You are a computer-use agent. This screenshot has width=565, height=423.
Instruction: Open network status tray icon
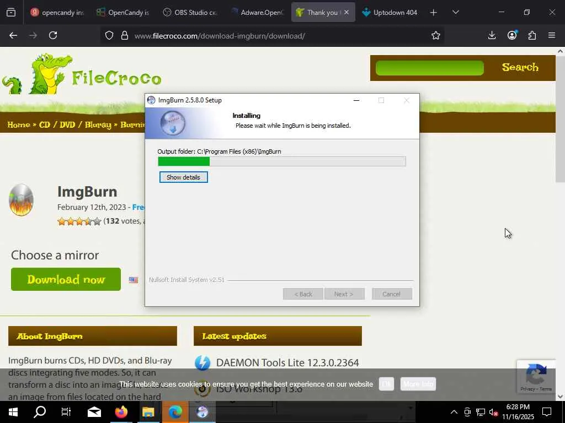pyautogui.click(x=481, y=412)
